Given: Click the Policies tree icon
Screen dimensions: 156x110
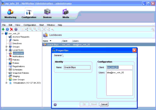Looking at the screenshot, I should point(10,59).
